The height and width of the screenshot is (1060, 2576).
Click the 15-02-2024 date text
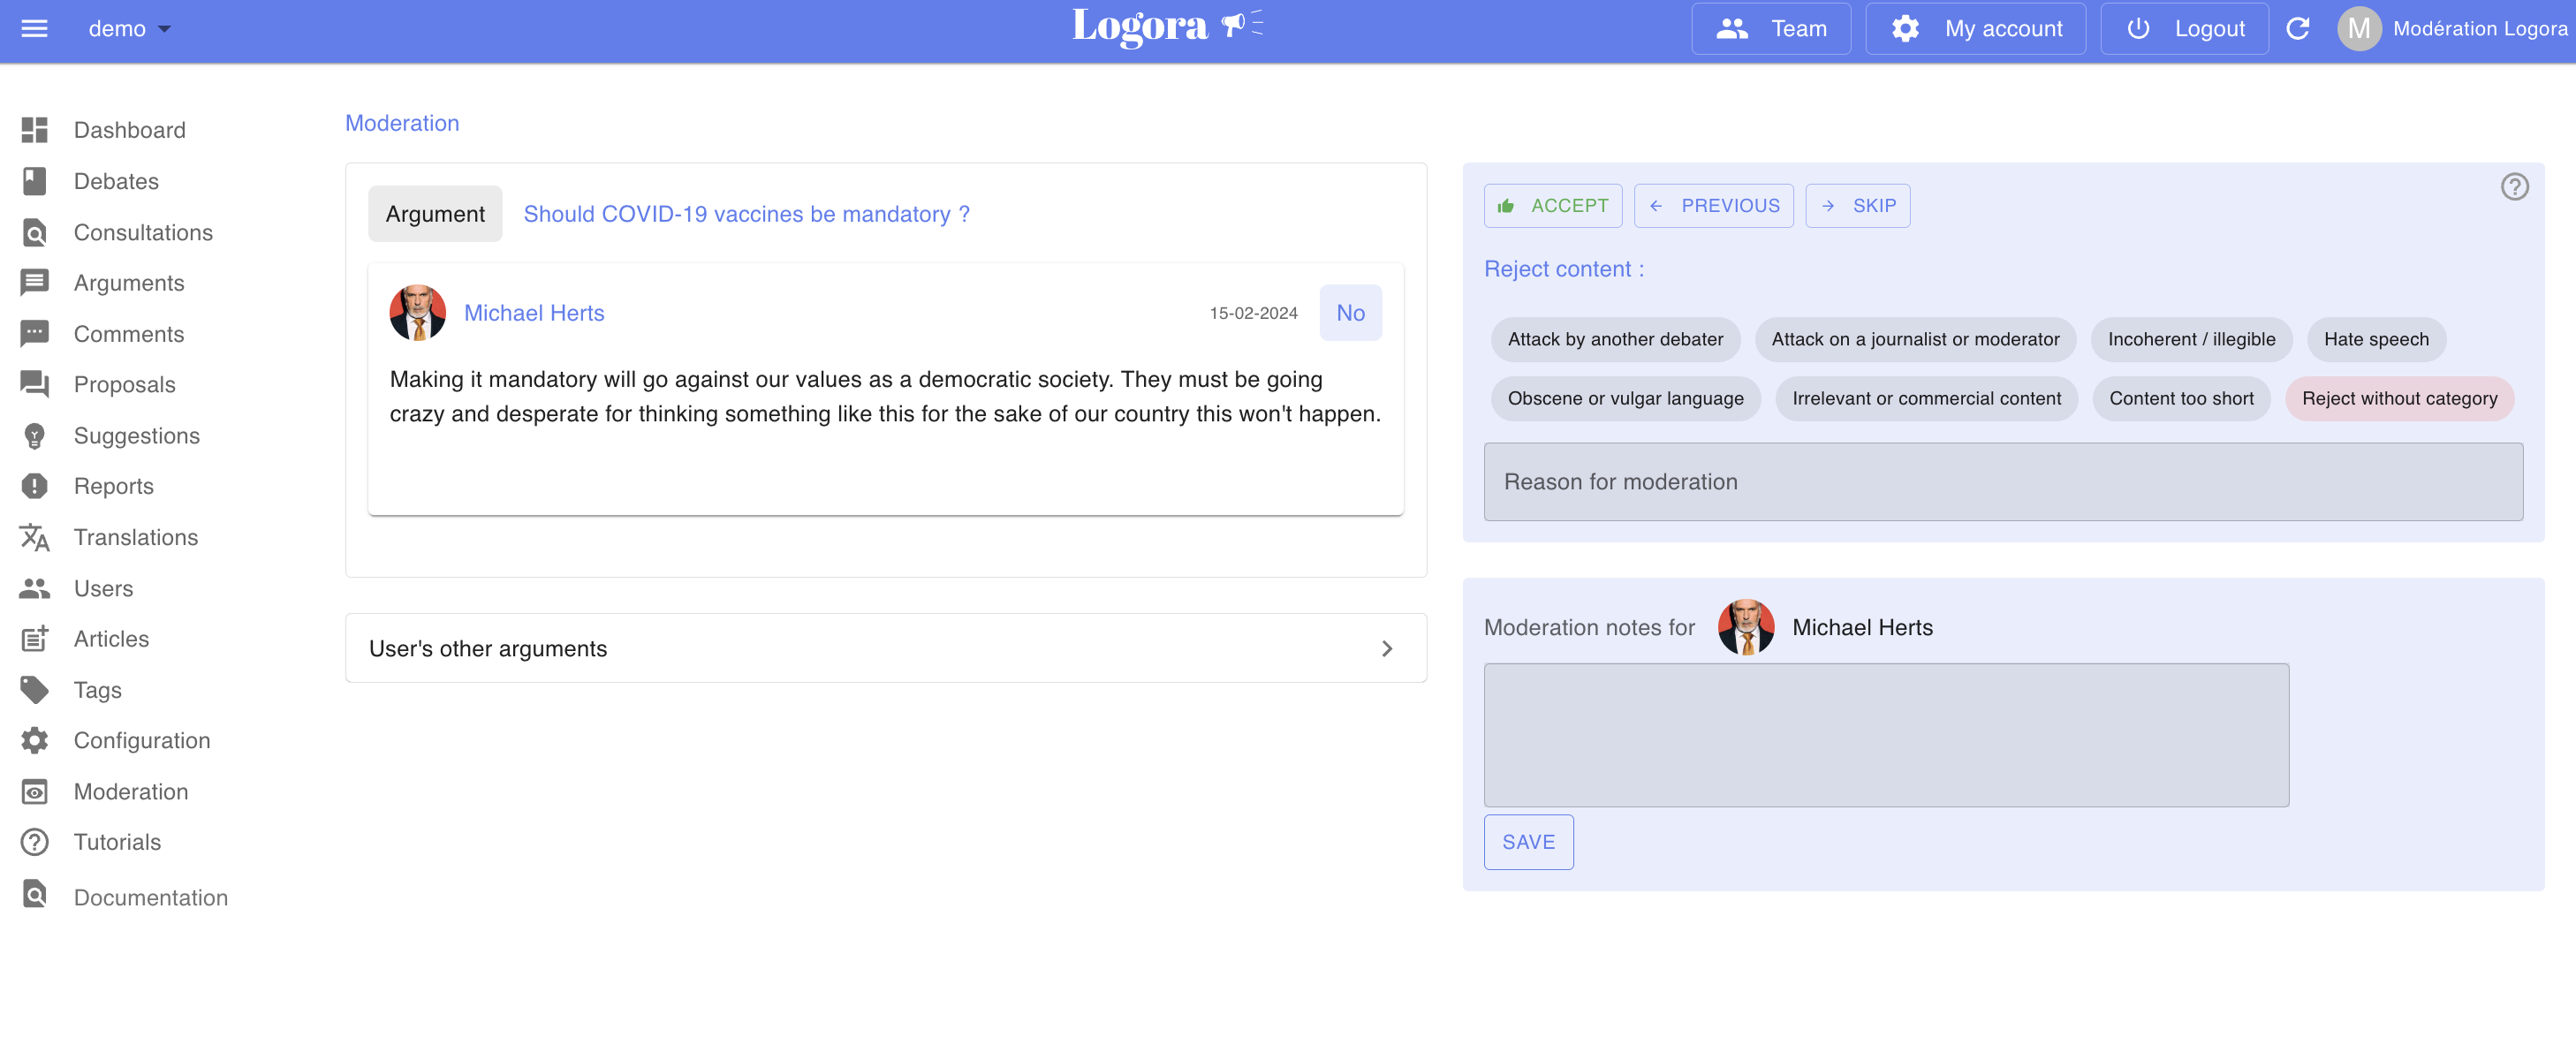click(x=1253, y=313)
